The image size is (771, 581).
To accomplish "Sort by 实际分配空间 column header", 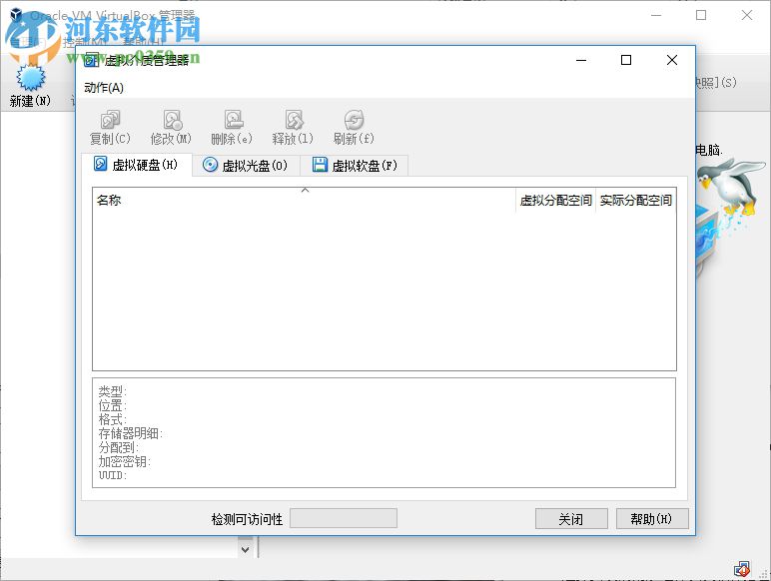I will tap(636, 200).
